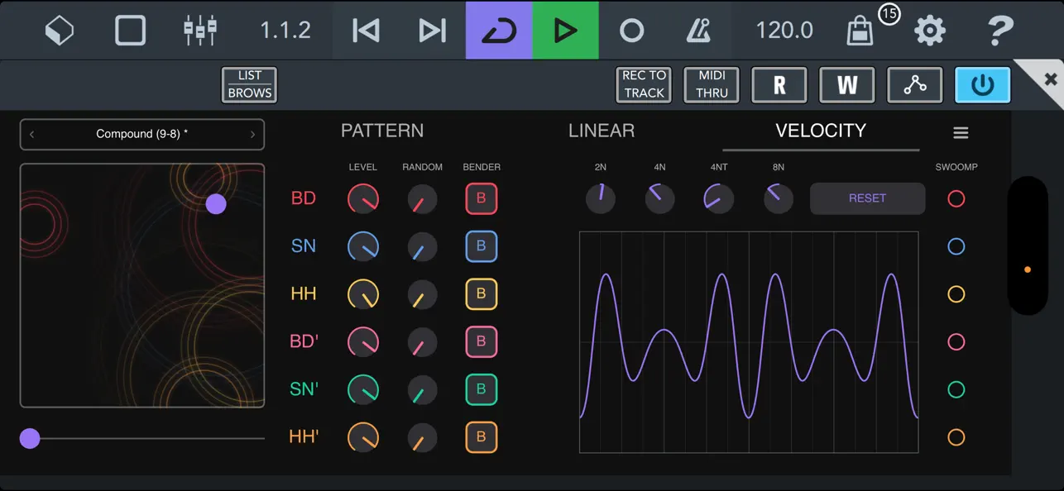Viewport: 1064px width, 491px height.
Task: Click the SN level knob
Action: pos(363,246)
